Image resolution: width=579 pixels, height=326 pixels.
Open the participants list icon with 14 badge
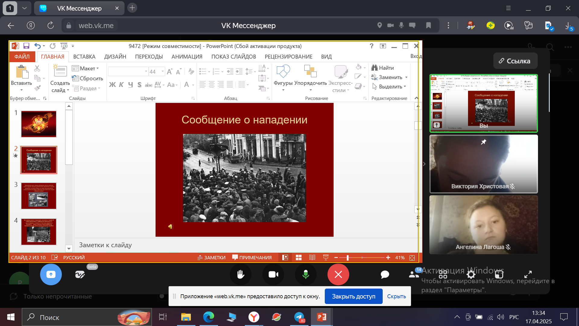click(414, 273)
